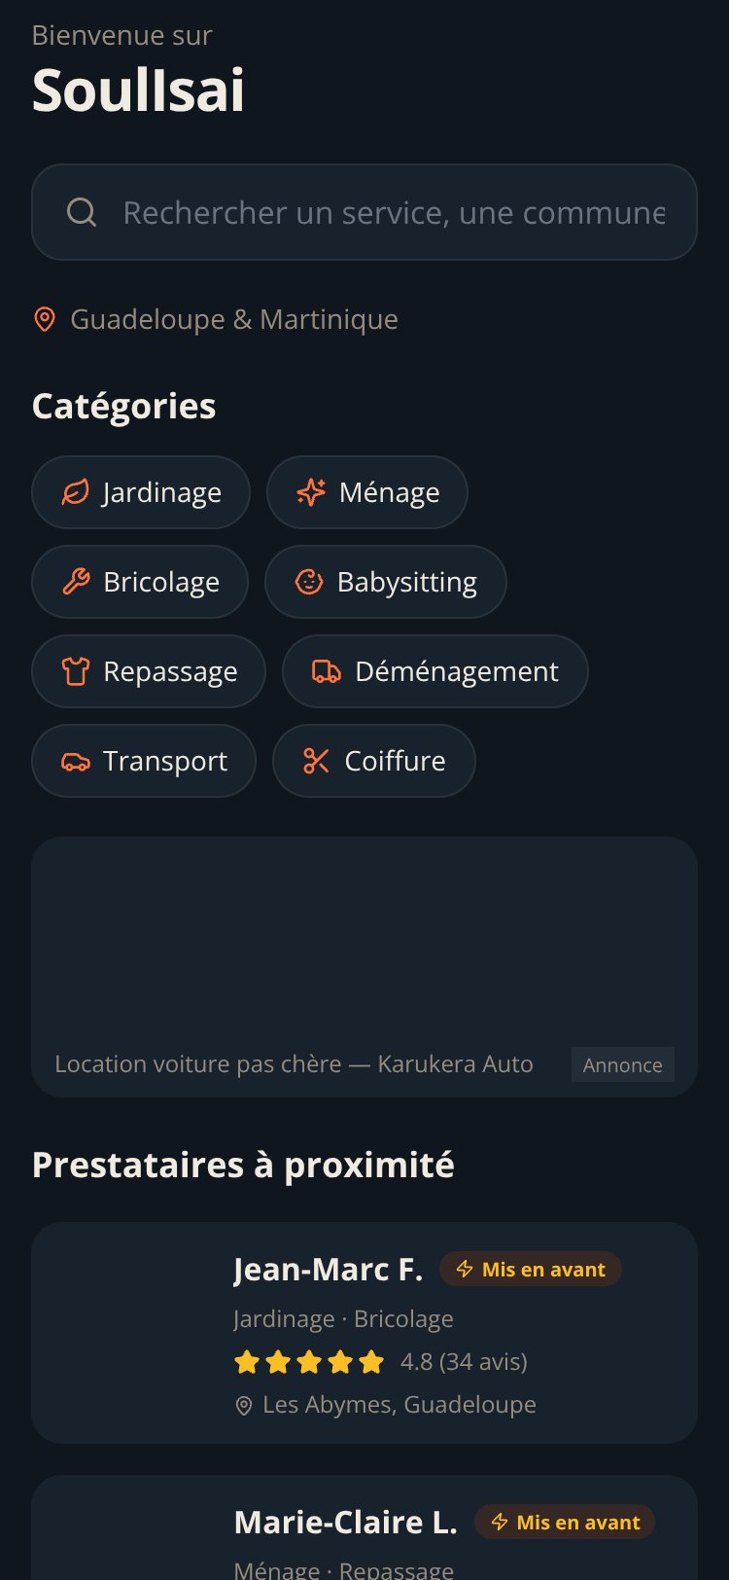
Task: Choose the Babysitting baby face icon
Action: coord(309,582)
